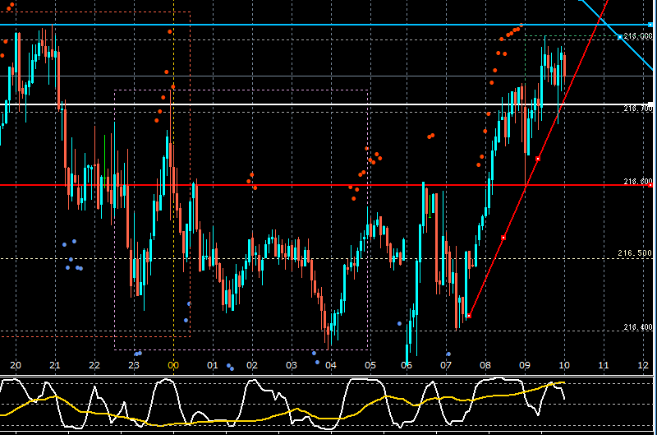
Task: Select the pink dashed rectangle's top edge
Action: coord(241,90)
